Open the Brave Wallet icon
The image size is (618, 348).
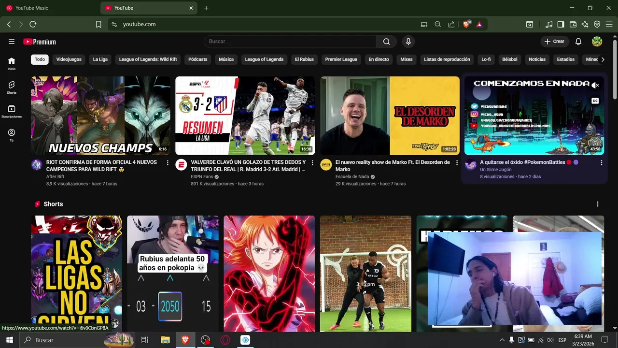tap(573, 24)
